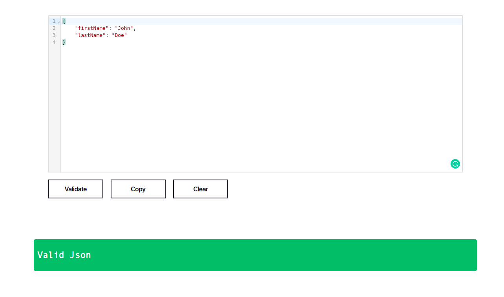Select line number 1 in the gutter

(x=54, y=21)
